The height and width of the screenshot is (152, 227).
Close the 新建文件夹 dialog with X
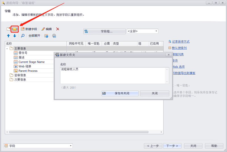(x=169, y=55)
